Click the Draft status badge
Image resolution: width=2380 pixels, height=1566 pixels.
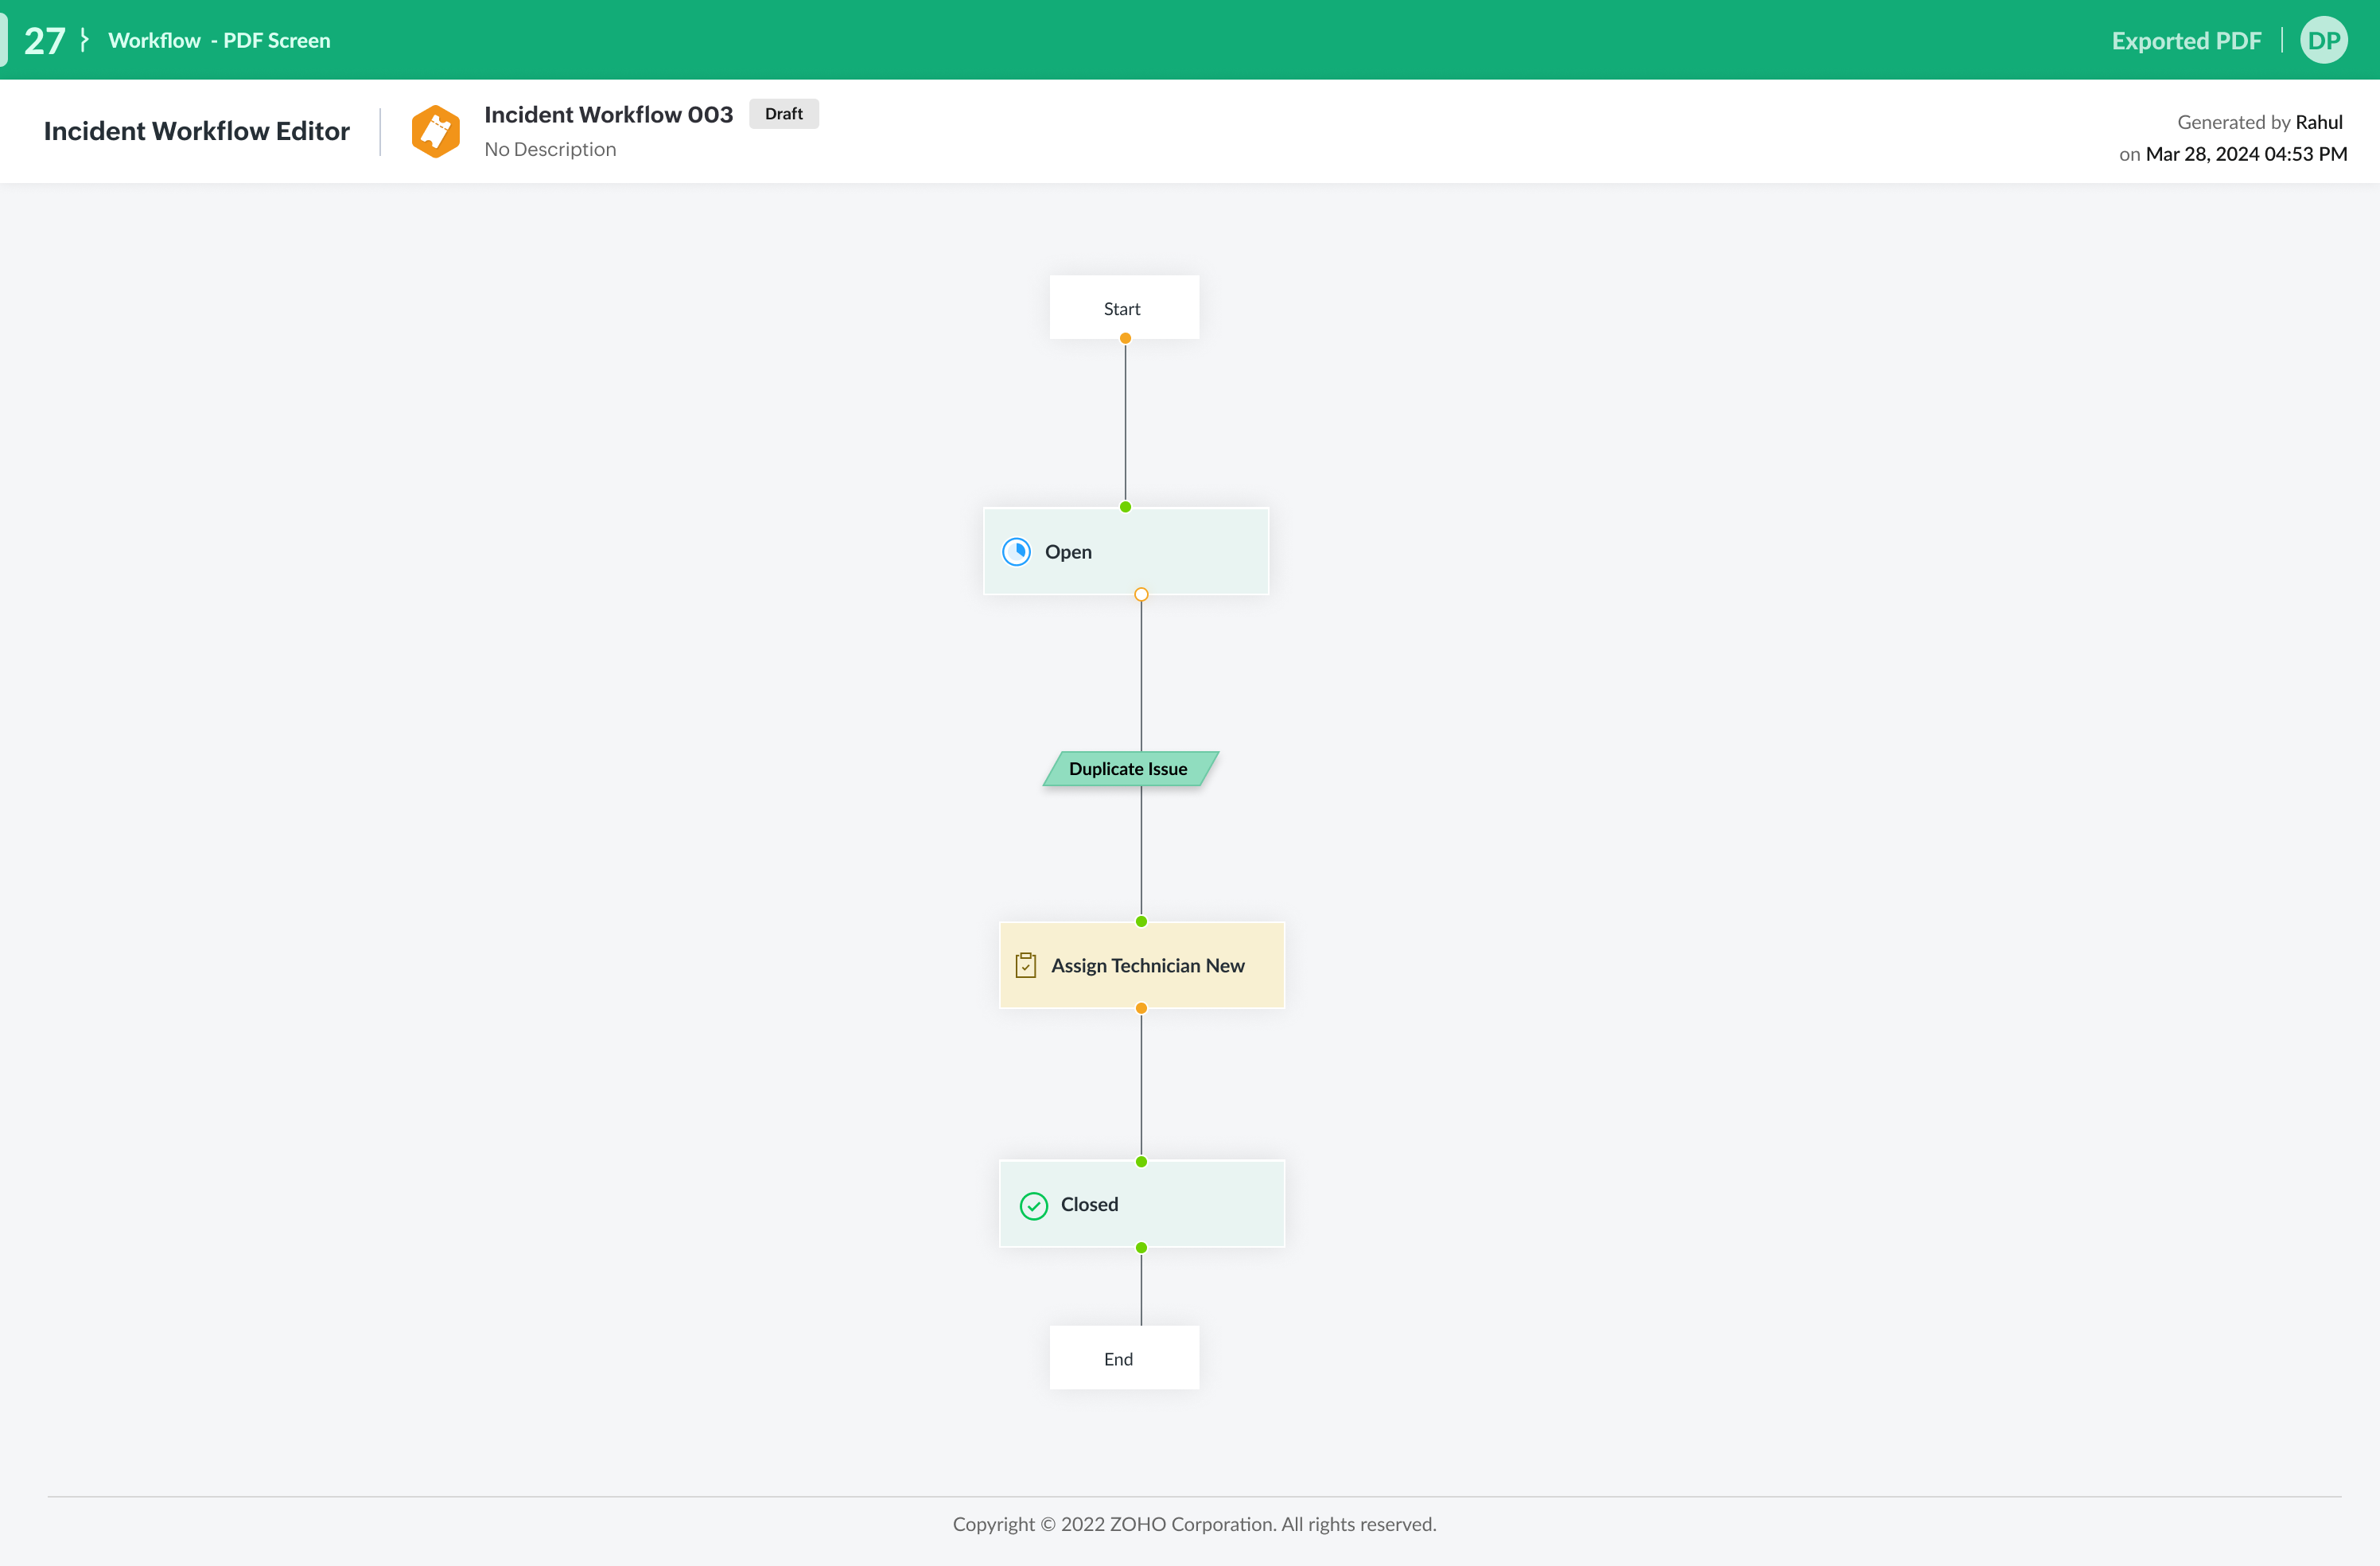(783, 114)
